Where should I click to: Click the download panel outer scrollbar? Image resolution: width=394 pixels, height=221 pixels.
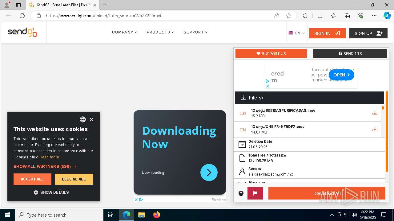(x=387, y=132)
